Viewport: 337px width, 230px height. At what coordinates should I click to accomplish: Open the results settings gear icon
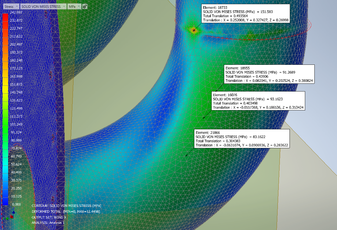[85, 6]
